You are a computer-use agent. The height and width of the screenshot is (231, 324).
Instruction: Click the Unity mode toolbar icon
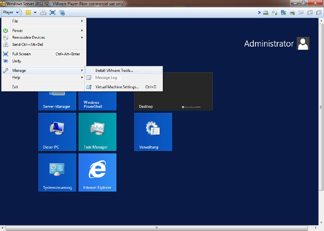pyautogui.click(x=62, y=12)
